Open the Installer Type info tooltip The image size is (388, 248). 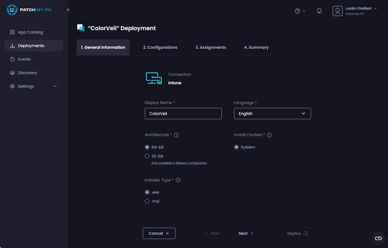coord(178,180)
